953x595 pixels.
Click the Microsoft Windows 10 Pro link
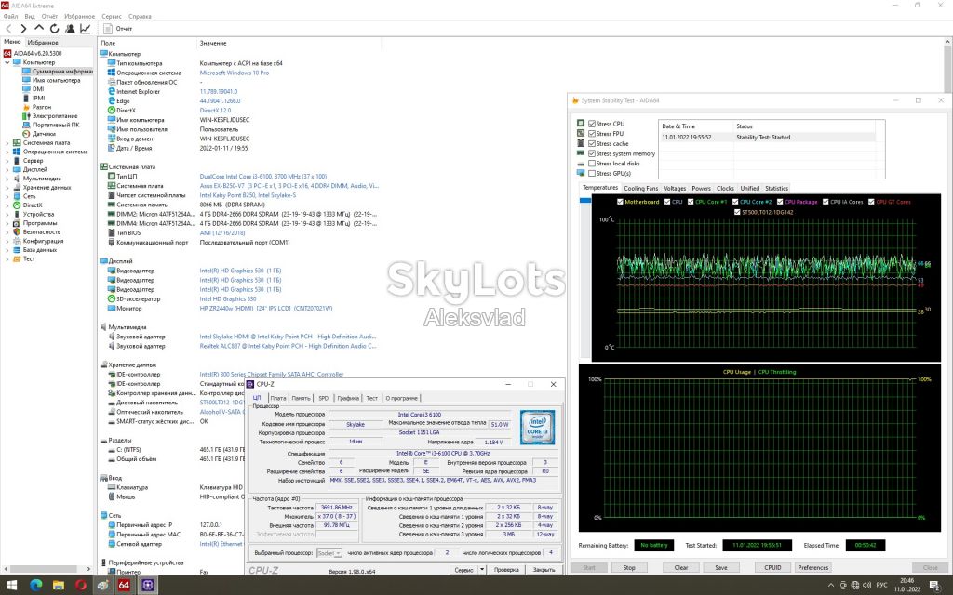pyautogui.click(x=234, y=73)
